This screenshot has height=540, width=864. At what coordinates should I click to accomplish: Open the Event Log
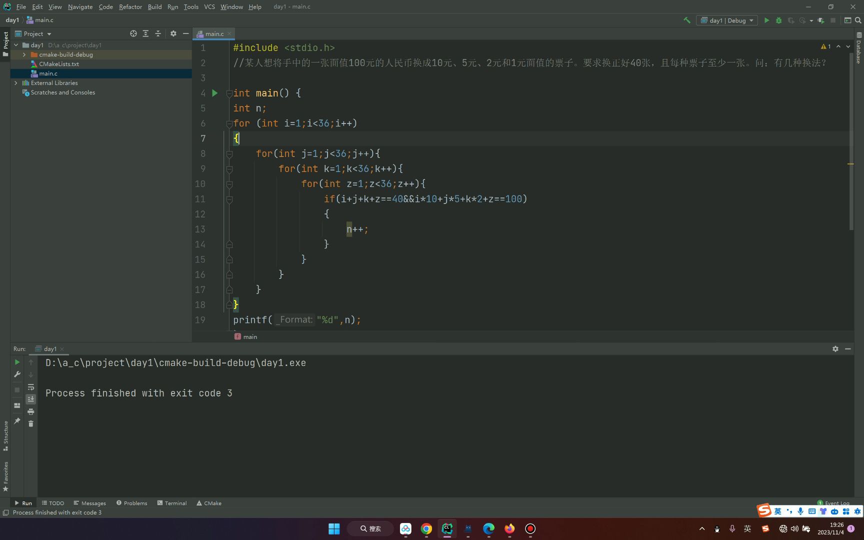pyautogui.click(x=833, y=503)
